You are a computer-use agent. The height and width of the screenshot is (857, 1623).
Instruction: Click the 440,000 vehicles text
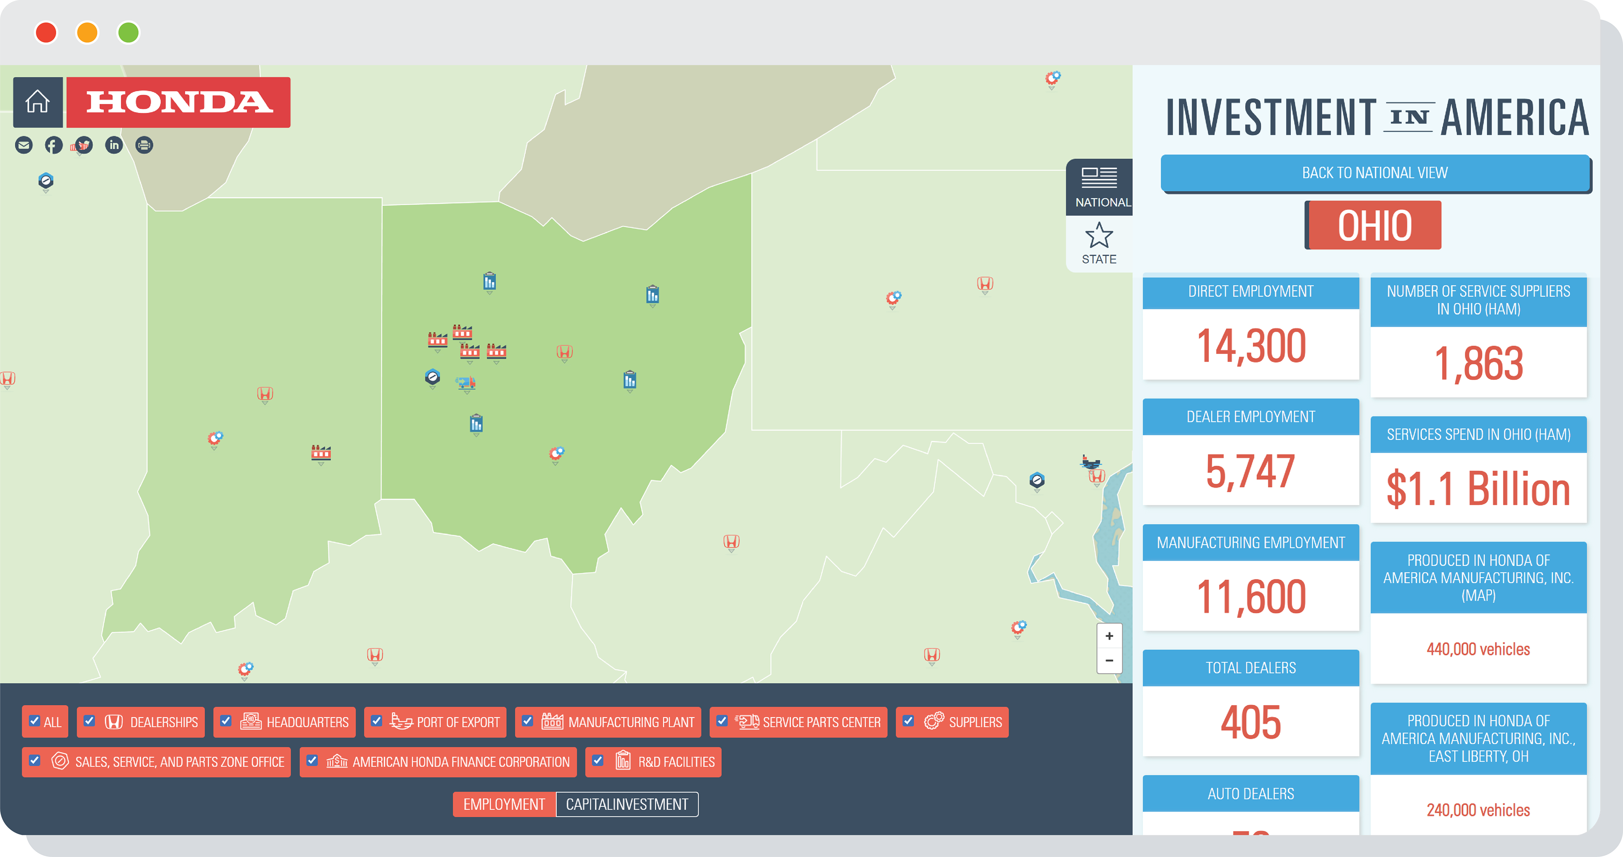point(1478,649)
